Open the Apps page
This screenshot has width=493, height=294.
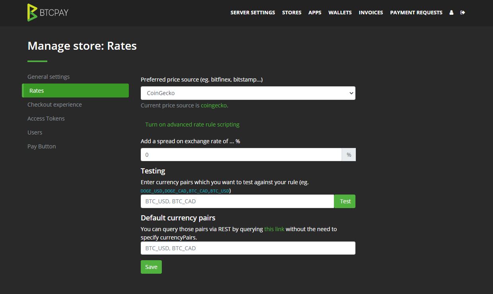pos(315,13)
